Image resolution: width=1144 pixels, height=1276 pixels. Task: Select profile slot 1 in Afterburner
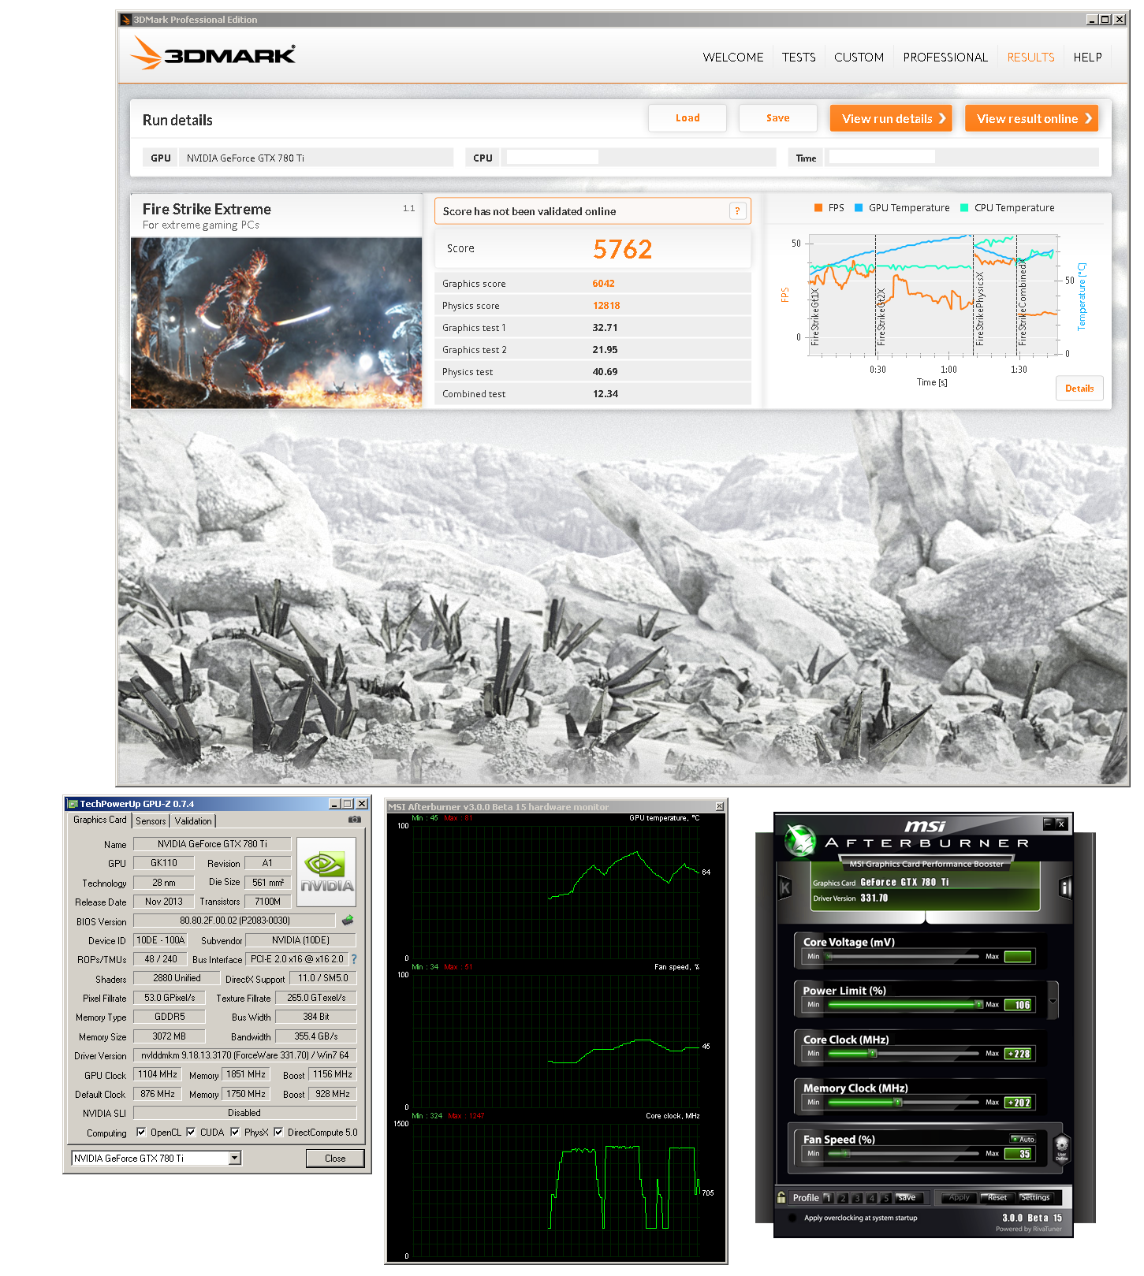click(828, 1198)
